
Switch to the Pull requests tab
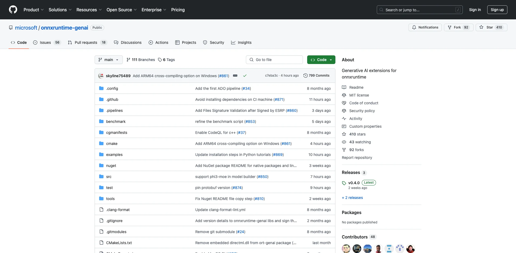[x=87, y=42]
